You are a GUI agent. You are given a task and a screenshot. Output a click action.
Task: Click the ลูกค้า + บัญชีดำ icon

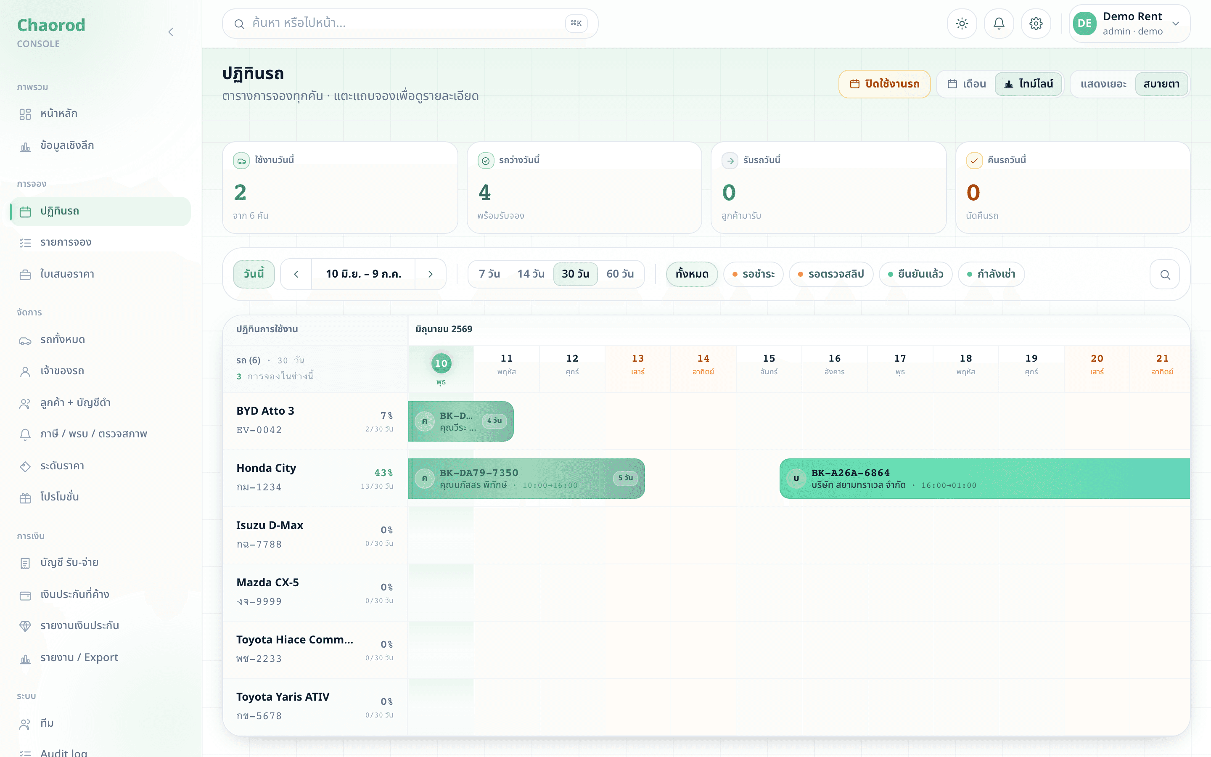pos(25,404)
